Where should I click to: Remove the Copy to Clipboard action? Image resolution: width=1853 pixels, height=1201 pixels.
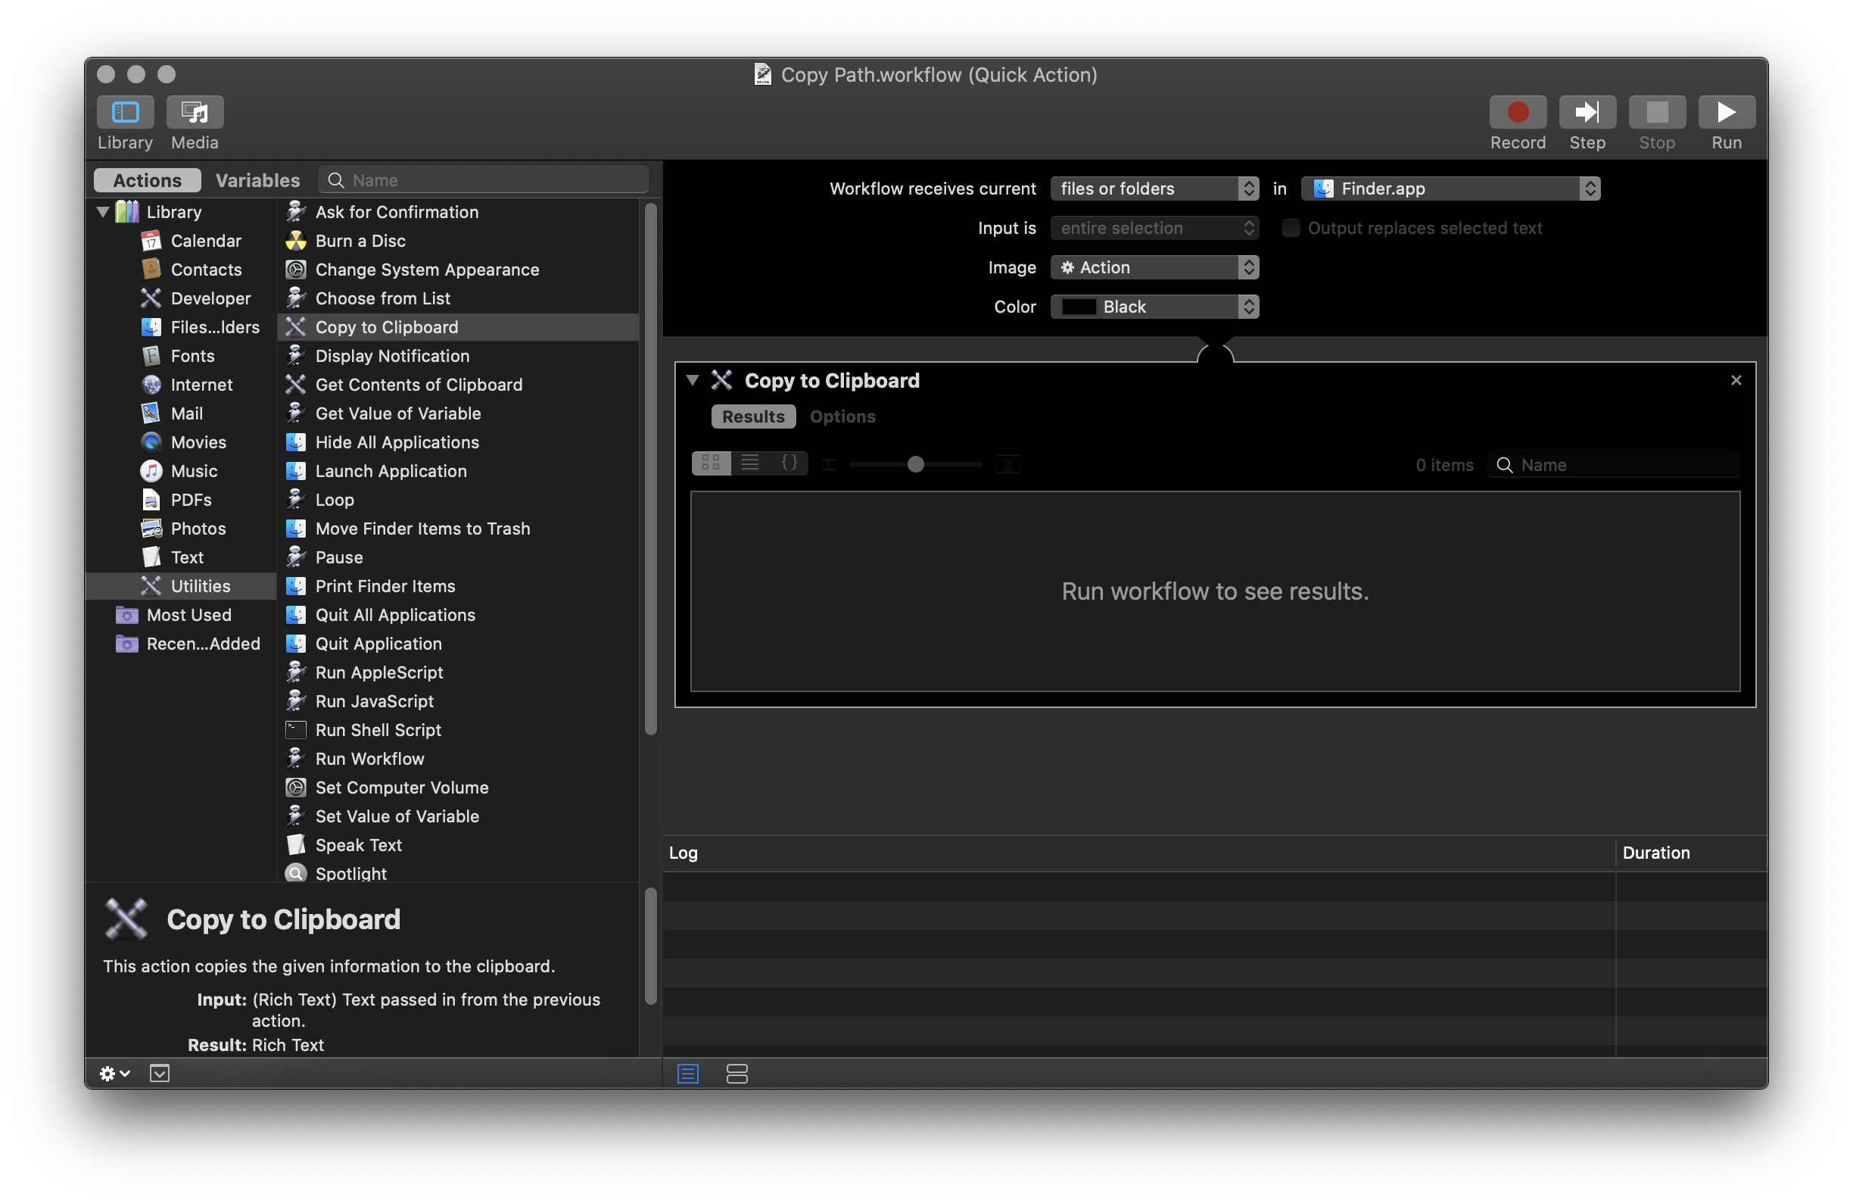tap(1736, 380)
